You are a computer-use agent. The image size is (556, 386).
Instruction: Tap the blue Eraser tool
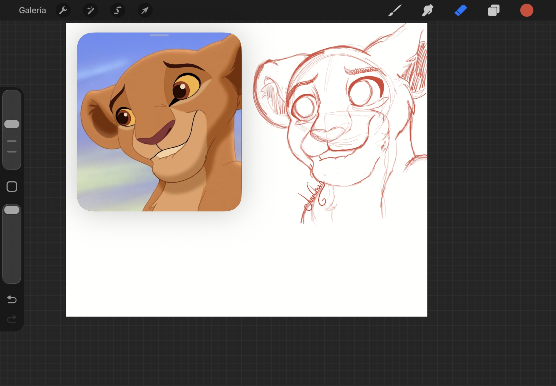pos(461,11)
